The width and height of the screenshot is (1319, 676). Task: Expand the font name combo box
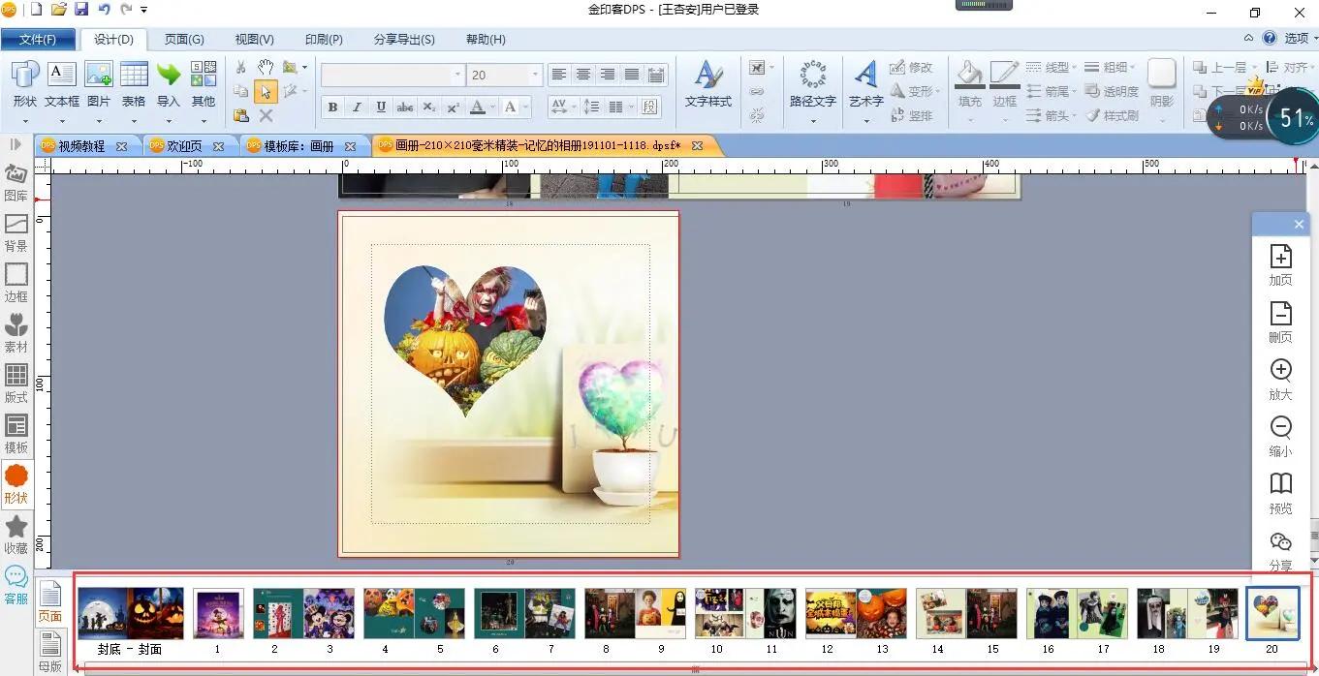pos(457,75)
